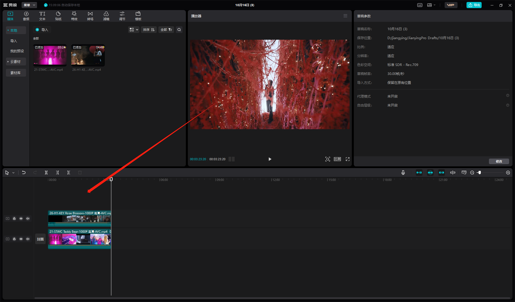The height and width of the screenshot is (302, 515).
Task: Split the clip at playhead
Action: tap(46, 173)
